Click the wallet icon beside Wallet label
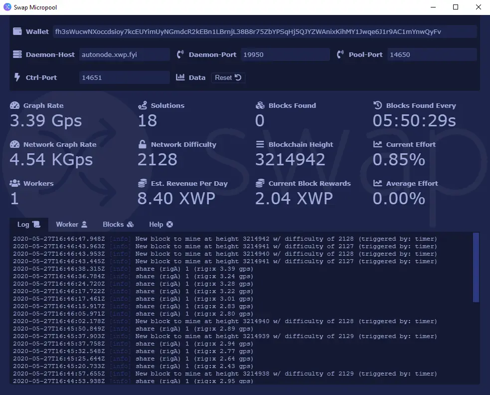Image resolution: width=490 pixels, height=395 pixels. point(17,31)
